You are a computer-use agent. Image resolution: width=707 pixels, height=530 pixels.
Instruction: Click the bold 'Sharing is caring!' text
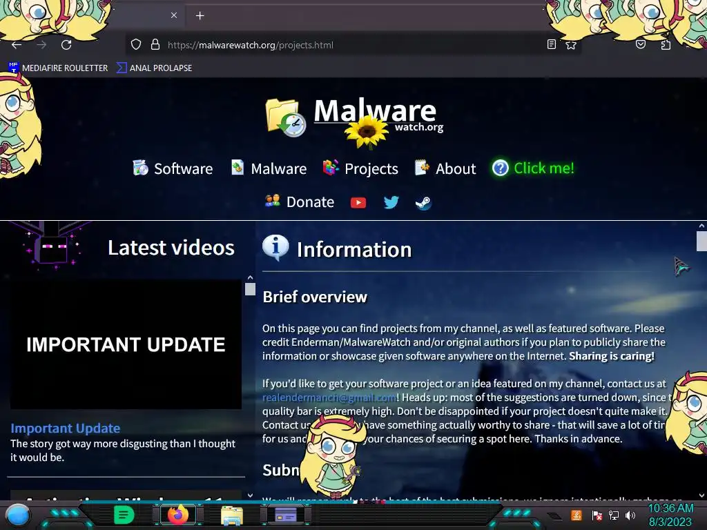[x=612, y=356]
